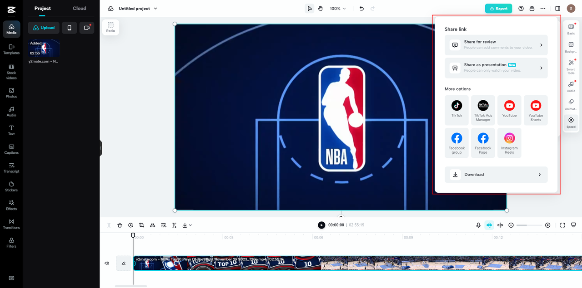Click the screen record camera icon

click(x=86, y=28)
